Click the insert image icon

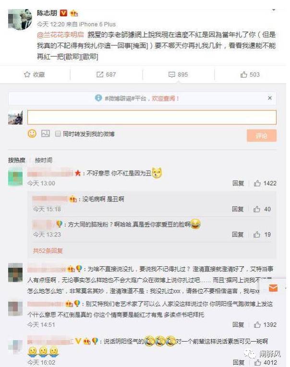tap(46, 133)
